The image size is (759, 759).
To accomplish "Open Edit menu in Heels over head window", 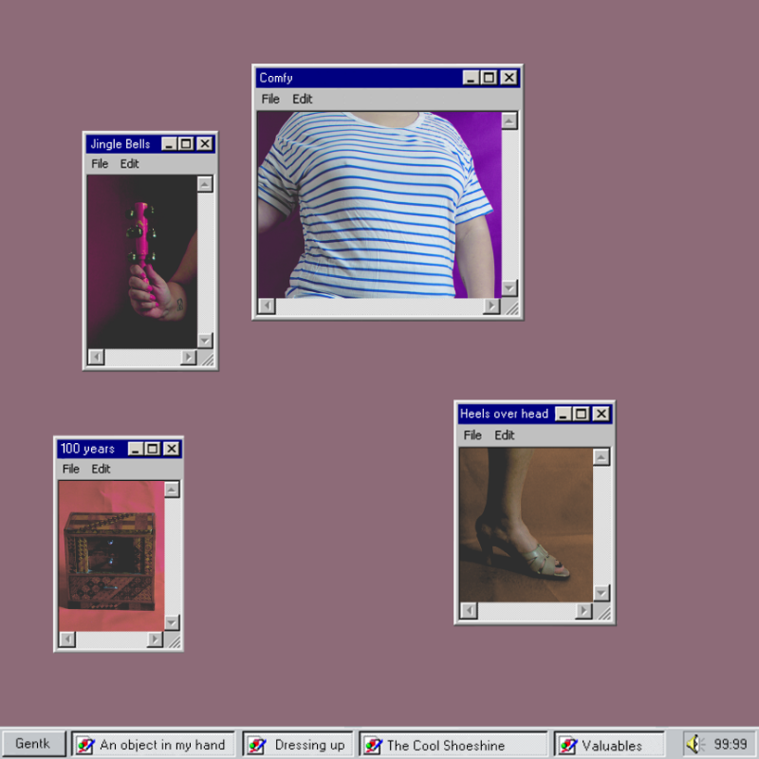I will (505, 435).
